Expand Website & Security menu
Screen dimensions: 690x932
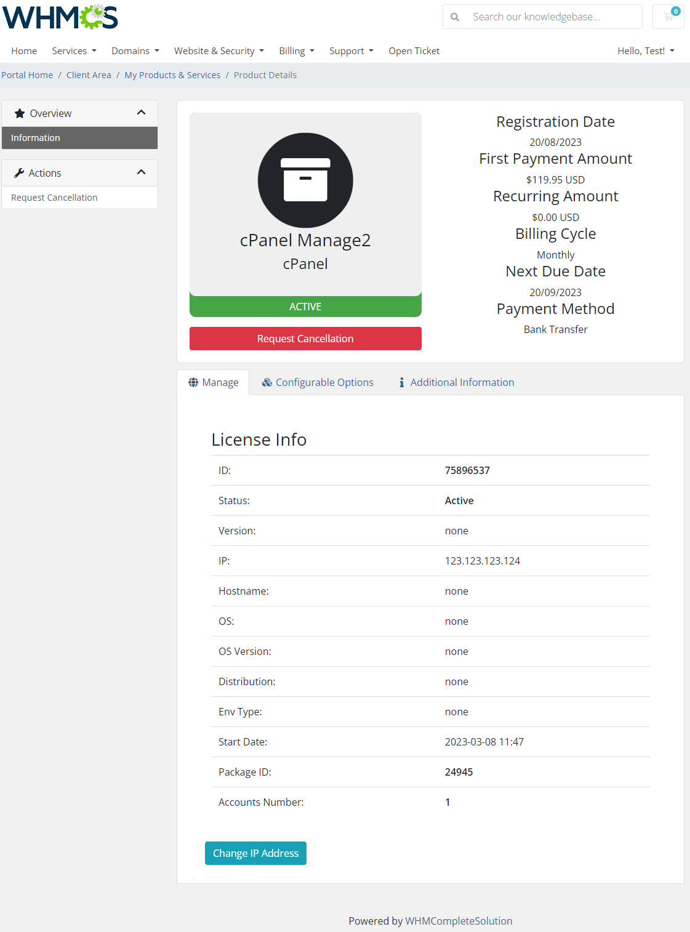[219, 50]
